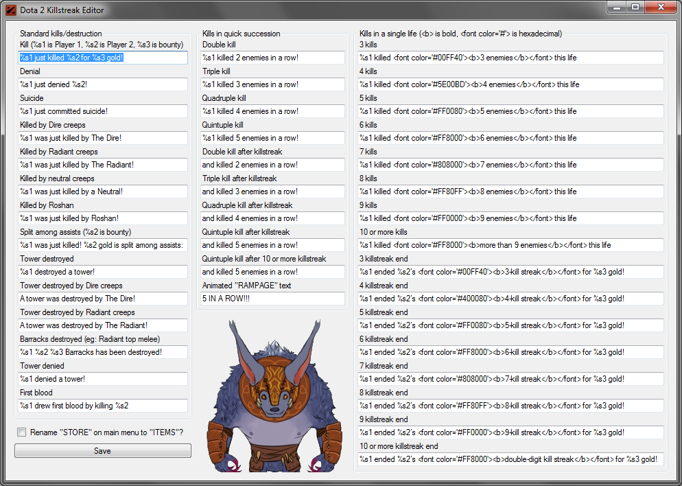Click the 'Quintuple kill' label
Image resolution: width=682 pixels, height=486 pixels.
222,125
